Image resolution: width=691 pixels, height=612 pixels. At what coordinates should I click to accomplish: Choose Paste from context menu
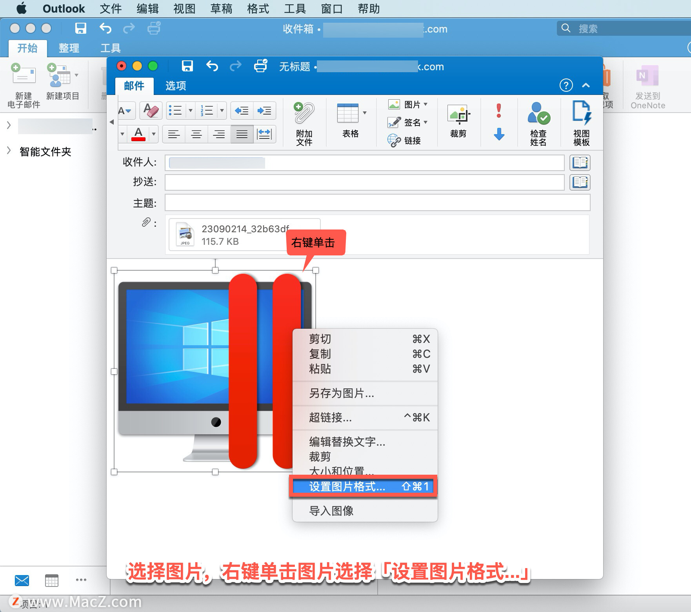(365, 369)
